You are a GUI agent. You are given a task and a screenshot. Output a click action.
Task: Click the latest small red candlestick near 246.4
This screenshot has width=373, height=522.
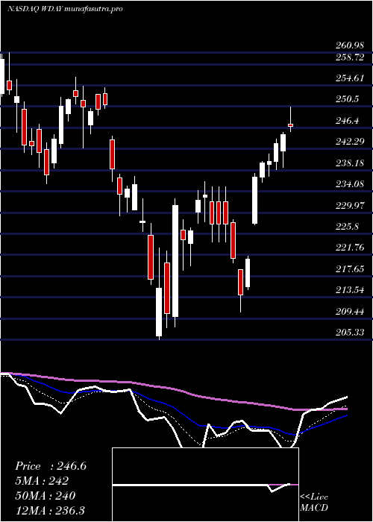(x=290, y=125)
